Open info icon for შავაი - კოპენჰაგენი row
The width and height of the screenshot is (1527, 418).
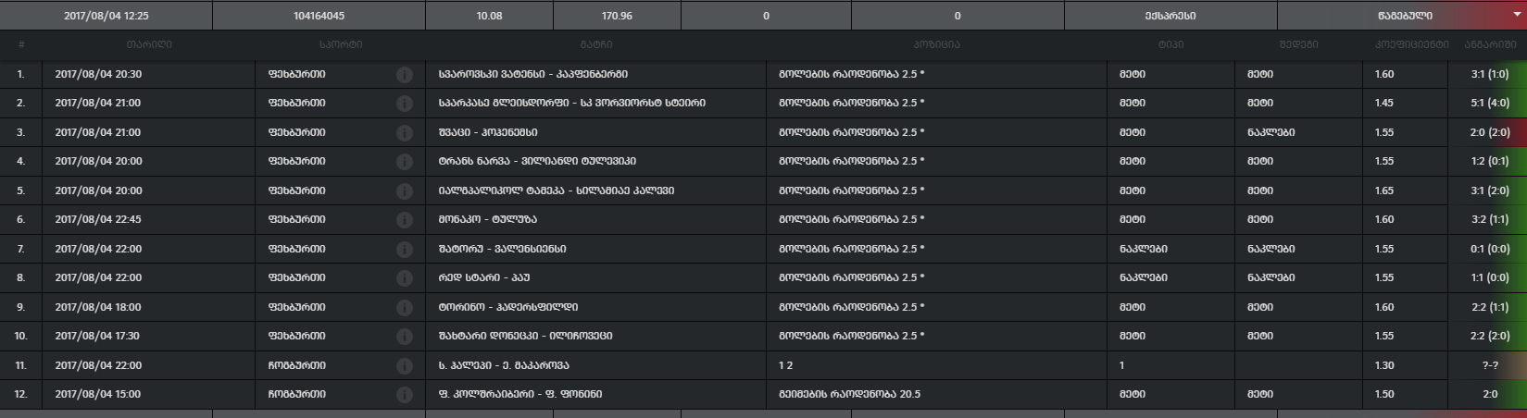coord(405,133)
